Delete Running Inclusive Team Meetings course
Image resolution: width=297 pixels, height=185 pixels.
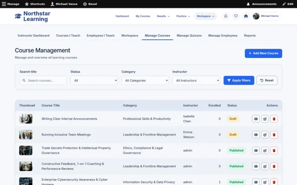pyautogui.click(x=274, y=135)
